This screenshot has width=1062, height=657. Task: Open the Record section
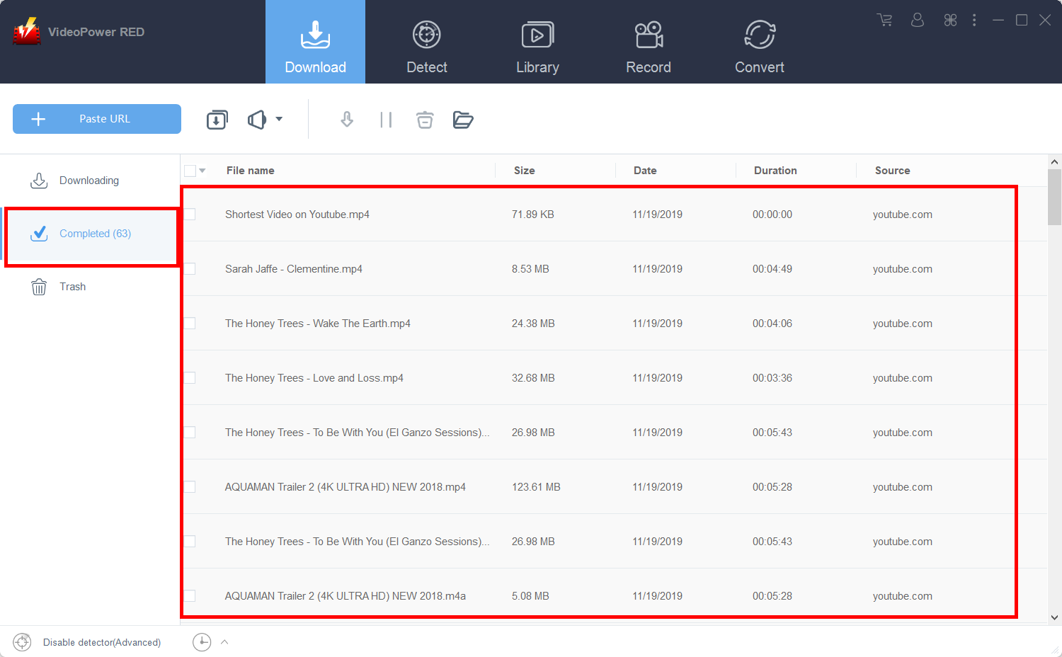pos(648,42)
